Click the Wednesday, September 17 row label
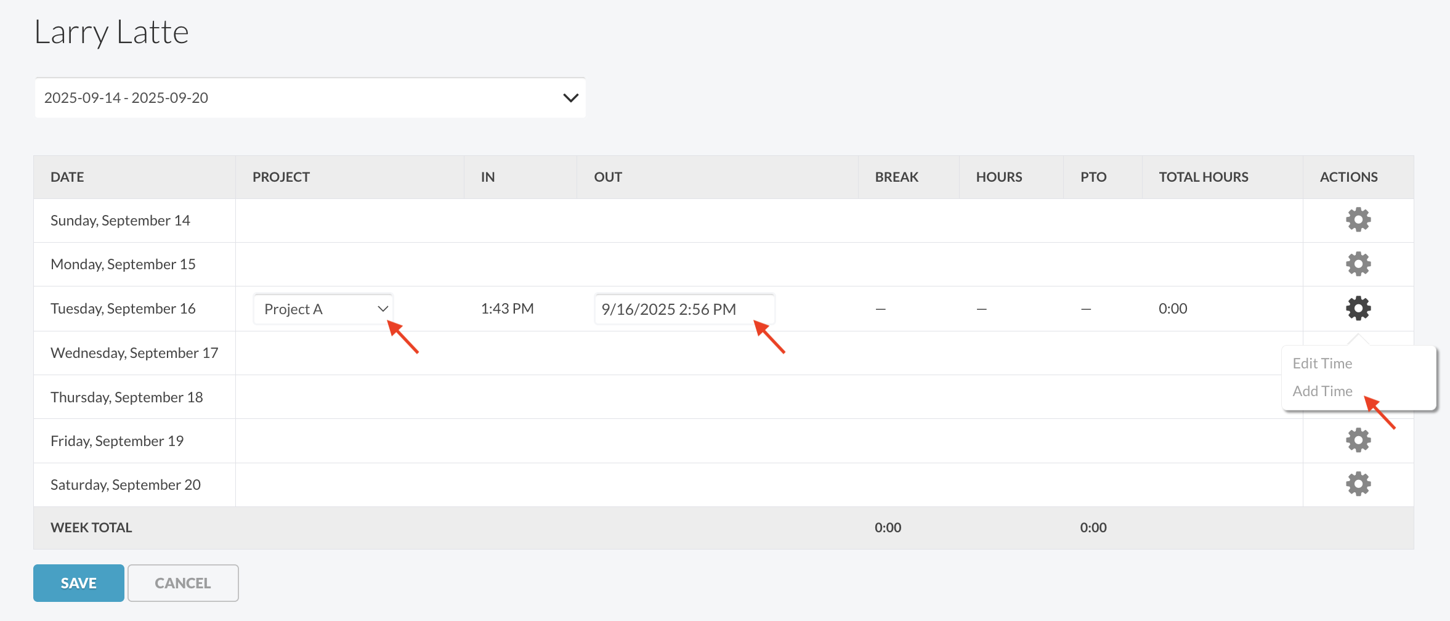The width and height of the screenshot is (1450, 621). pos(134,353)
